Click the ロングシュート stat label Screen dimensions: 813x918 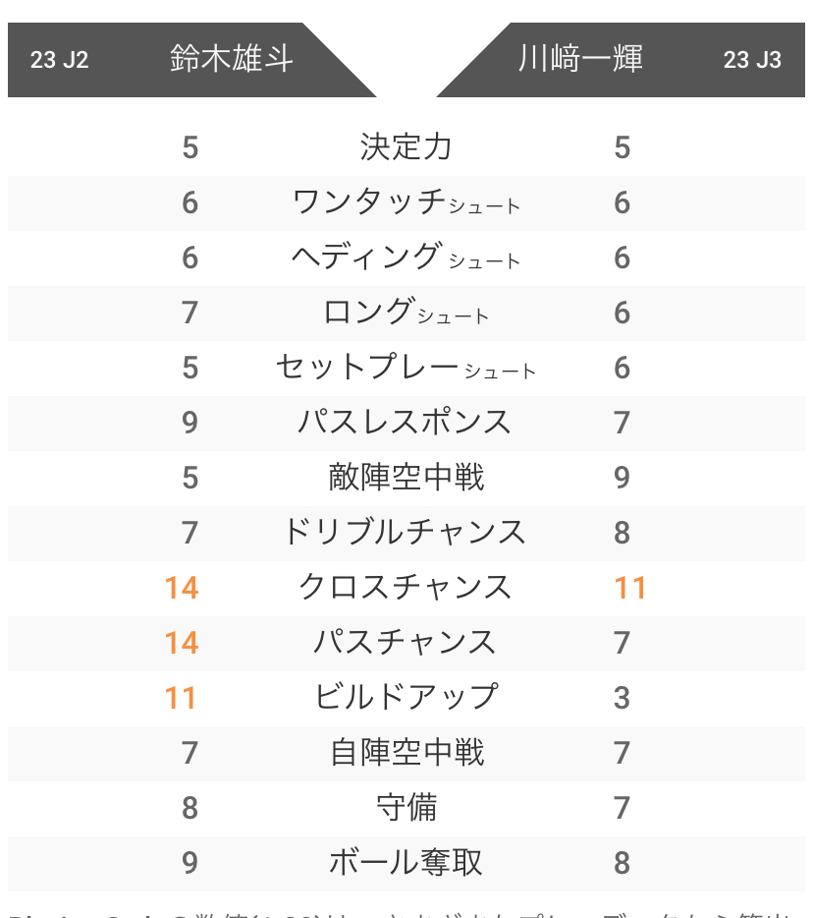tap(406, 312)
